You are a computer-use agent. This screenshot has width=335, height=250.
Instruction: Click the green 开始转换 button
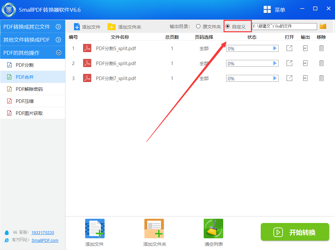coord(295,232)
